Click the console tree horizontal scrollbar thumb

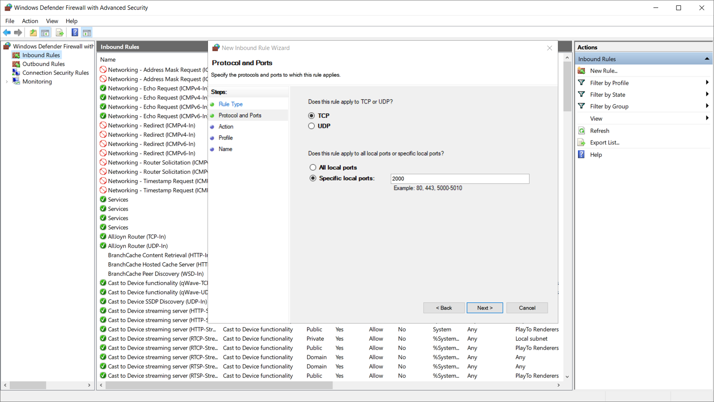tap(28, 385)
